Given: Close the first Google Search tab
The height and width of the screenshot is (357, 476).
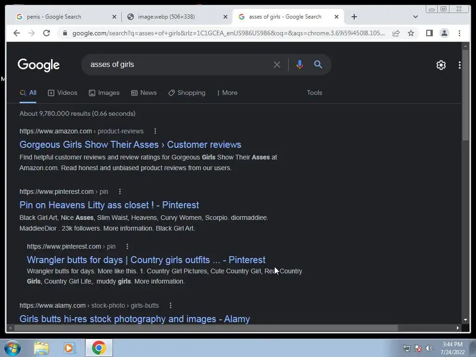Looking at the screenshot, I should 114,17.
